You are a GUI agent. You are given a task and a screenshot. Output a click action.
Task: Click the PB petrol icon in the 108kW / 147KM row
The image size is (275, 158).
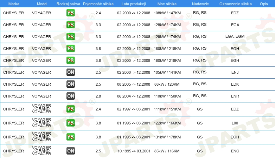click(70, 13)
